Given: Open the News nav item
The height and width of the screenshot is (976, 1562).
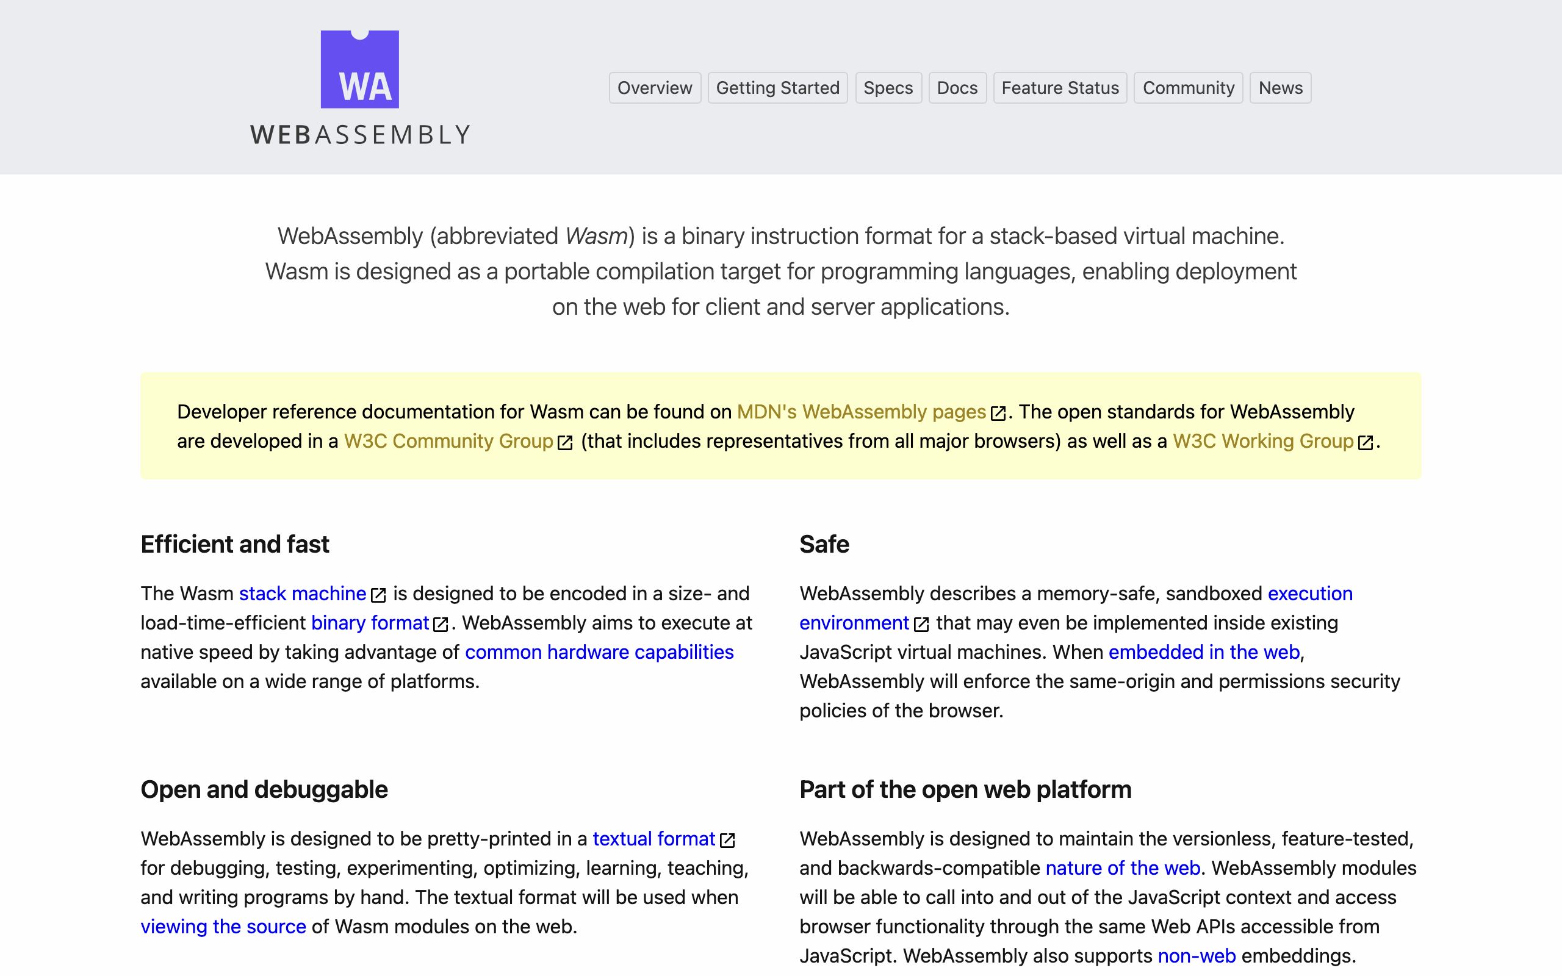Looking at the screenshot, I should coord(1281,88).
